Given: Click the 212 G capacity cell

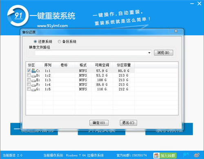Looking at the screenshot, I should [x=124, y=89].
